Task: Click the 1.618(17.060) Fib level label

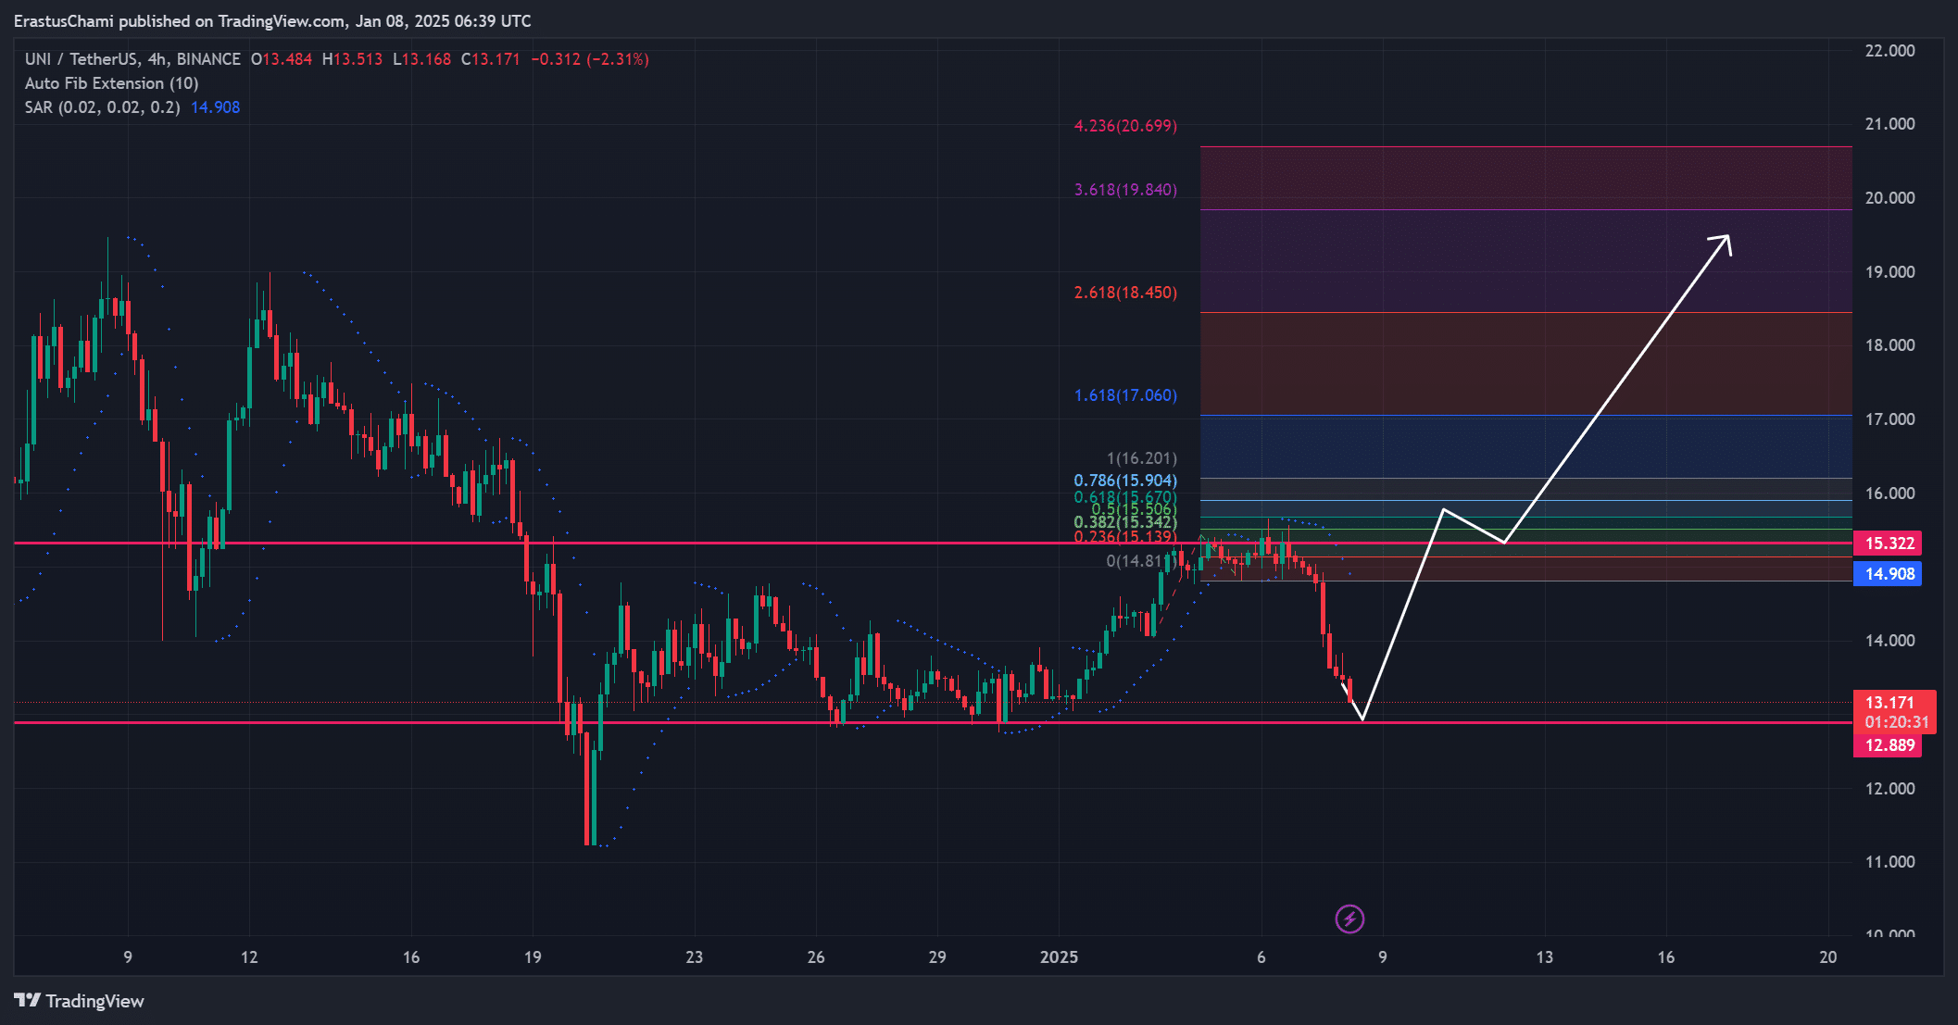Action: pyautogui.click(x=1125, y=395)
